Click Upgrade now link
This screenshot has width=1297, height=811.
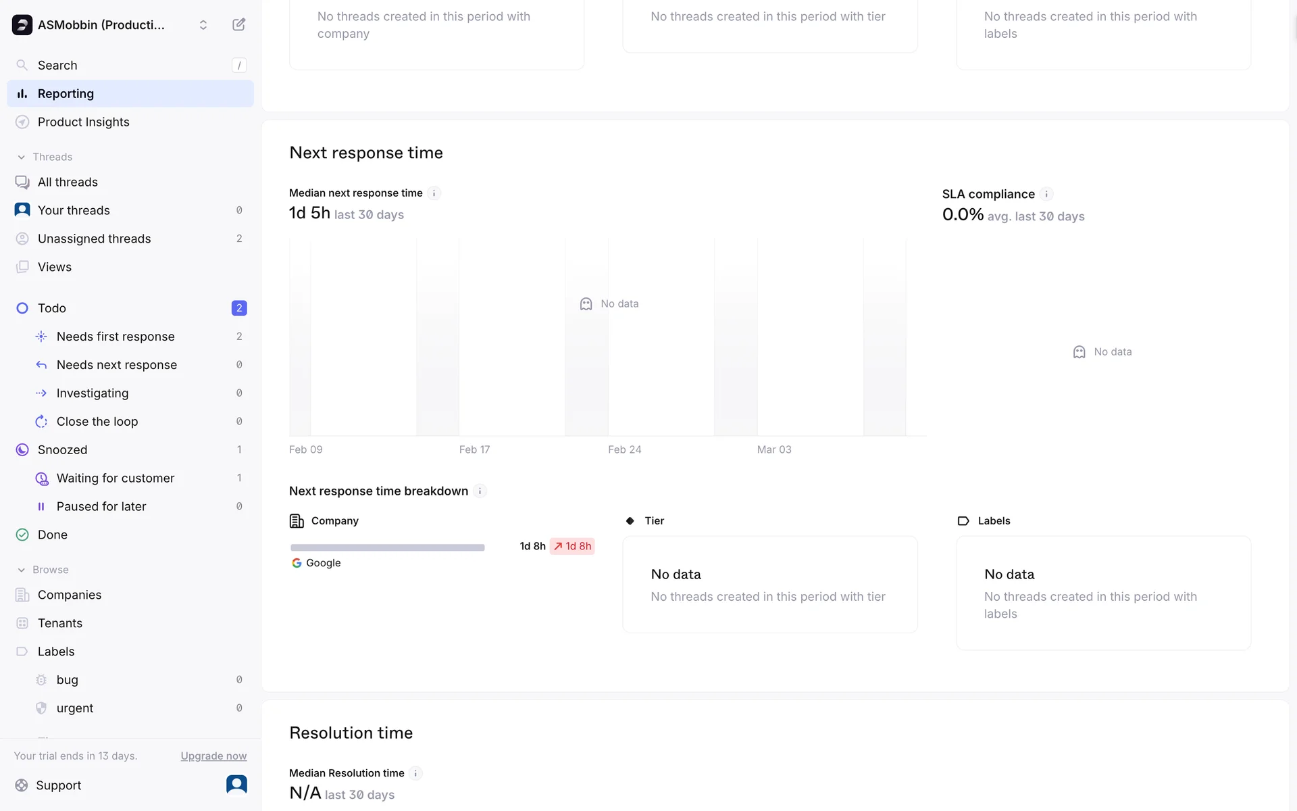[x=213, y=756]
